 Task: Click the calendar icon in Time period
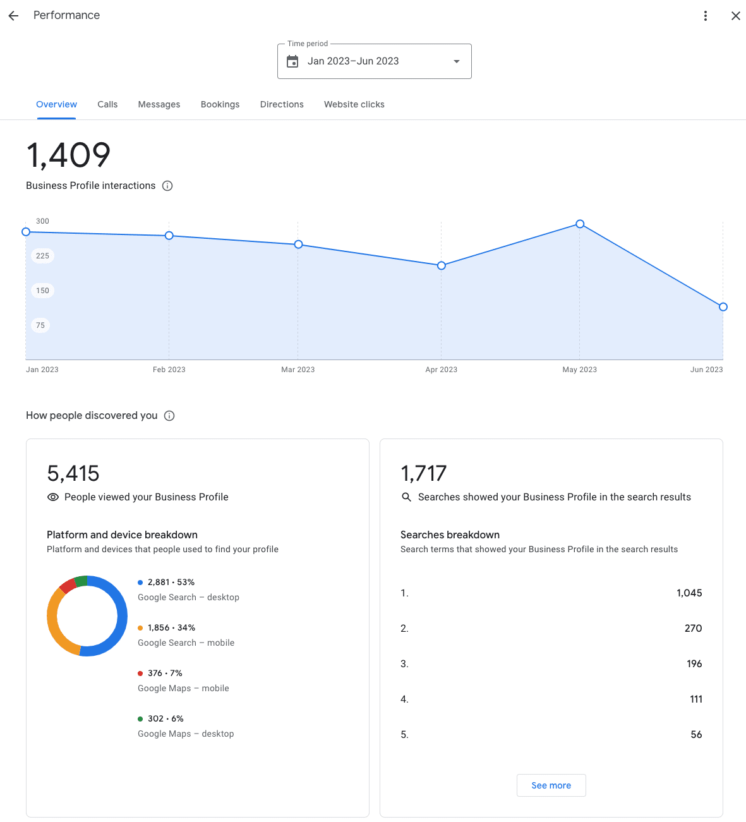292,61
